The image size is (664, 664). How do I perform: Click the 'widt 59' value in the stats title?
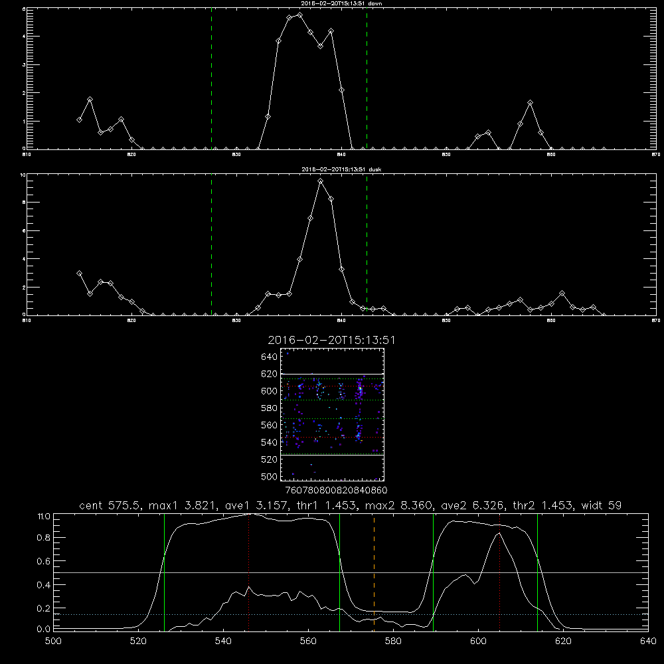602,505
